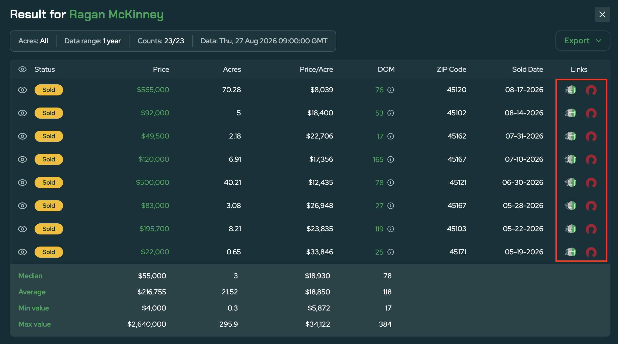
Task: Open the red listing icon for the $120,000 sale
Action: pos(591,159)
